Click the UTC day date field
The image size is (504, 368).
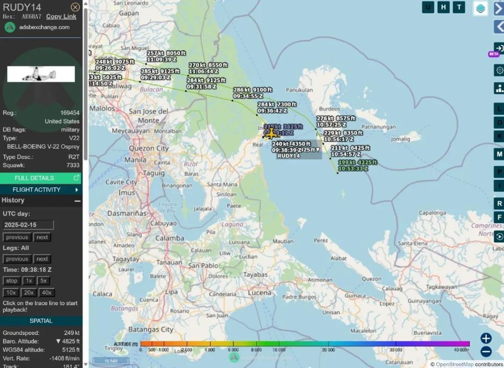28,225
